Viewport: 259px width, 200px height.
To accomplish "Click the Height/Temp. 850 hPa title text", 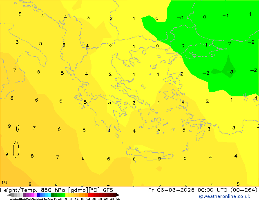I will click(x=33, y=190).
